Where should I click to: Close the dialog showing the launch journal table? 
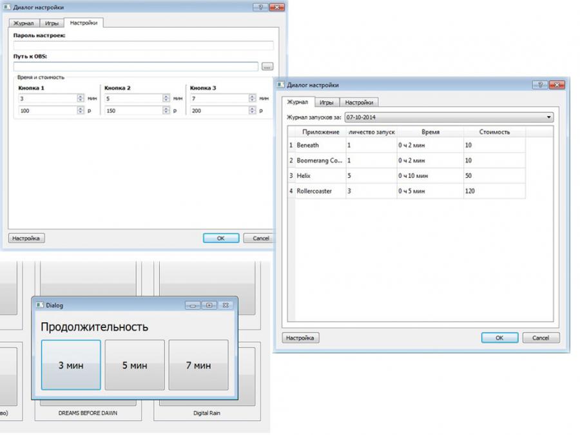pyautogui.click(x=557, y=85)
